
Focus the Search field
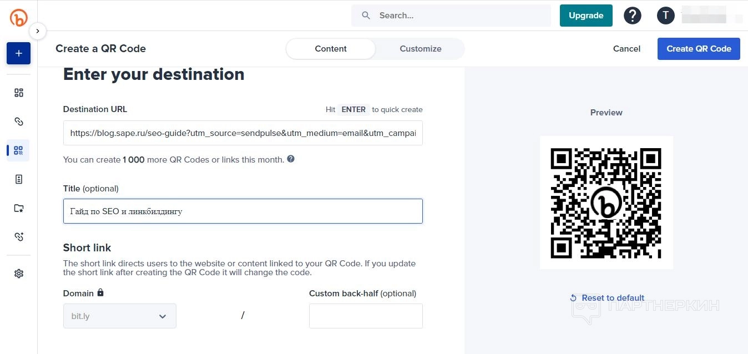[451, 16]
